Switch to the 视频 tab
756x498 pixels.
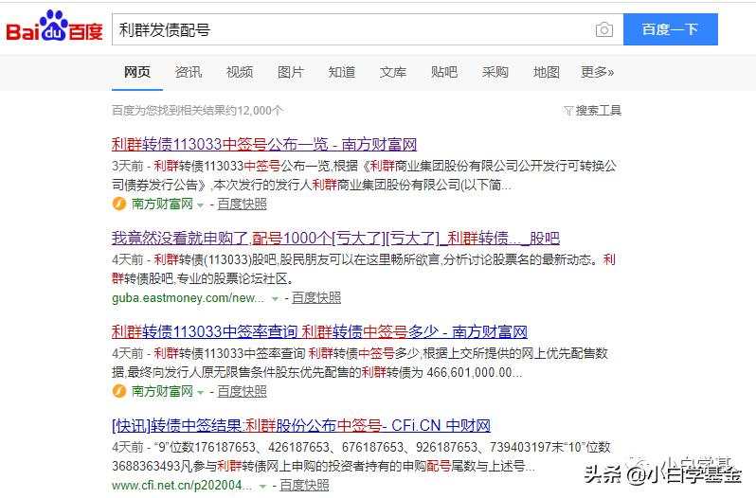pyautogui.click(x=239, y=72)
